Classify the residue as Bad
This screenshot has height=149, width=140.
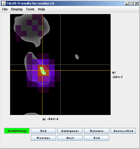(x=43, y=131)
